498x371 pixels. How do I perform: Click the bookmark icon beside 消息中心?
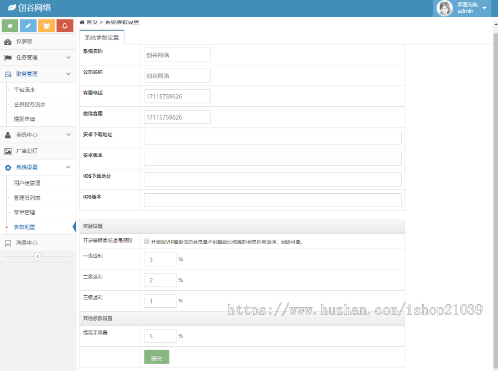click(8, 243)
